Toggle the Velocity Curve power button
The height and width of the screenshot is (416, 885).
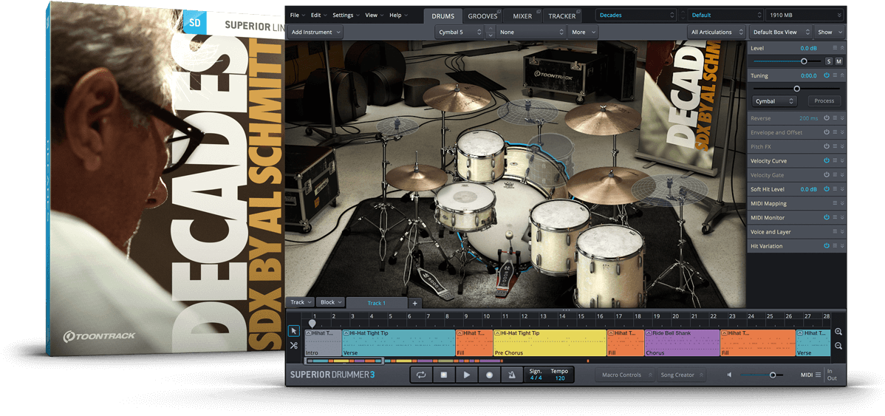coord(827,161)
